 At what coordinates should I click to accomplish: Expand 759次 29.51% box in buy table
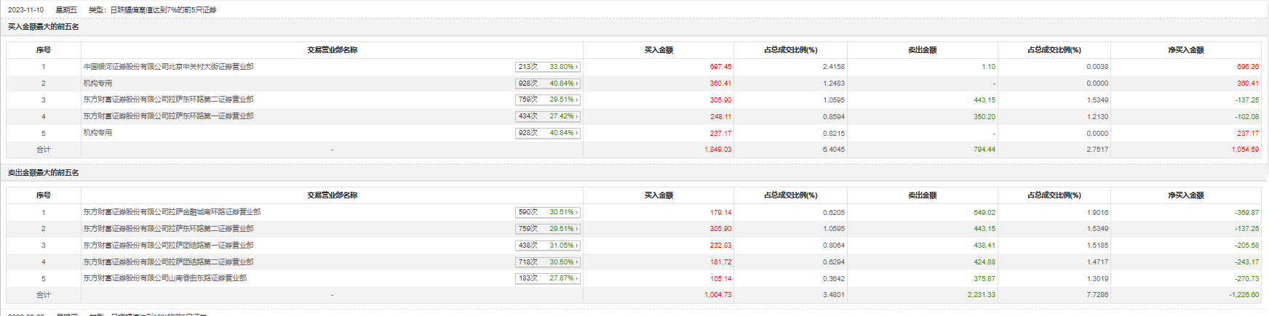click(x=548, y=100)
